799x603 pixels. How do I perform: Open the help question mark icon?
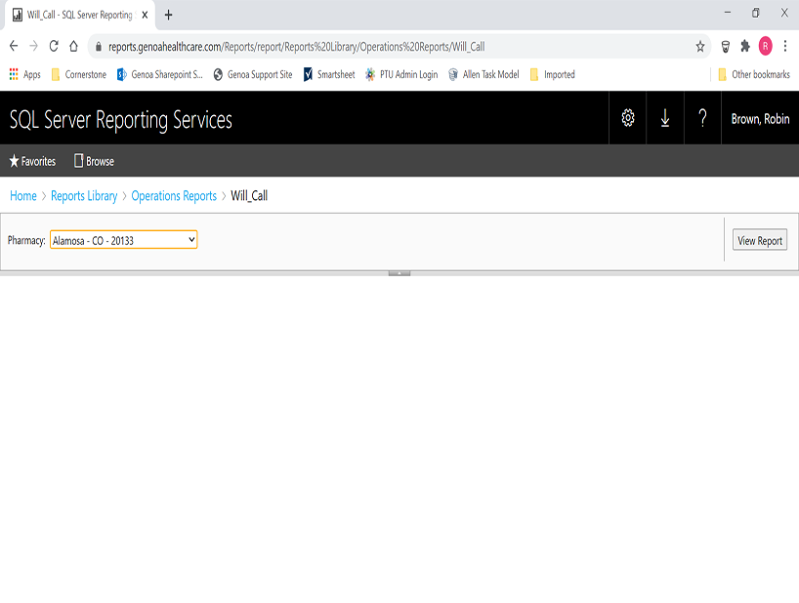(702, 118)
